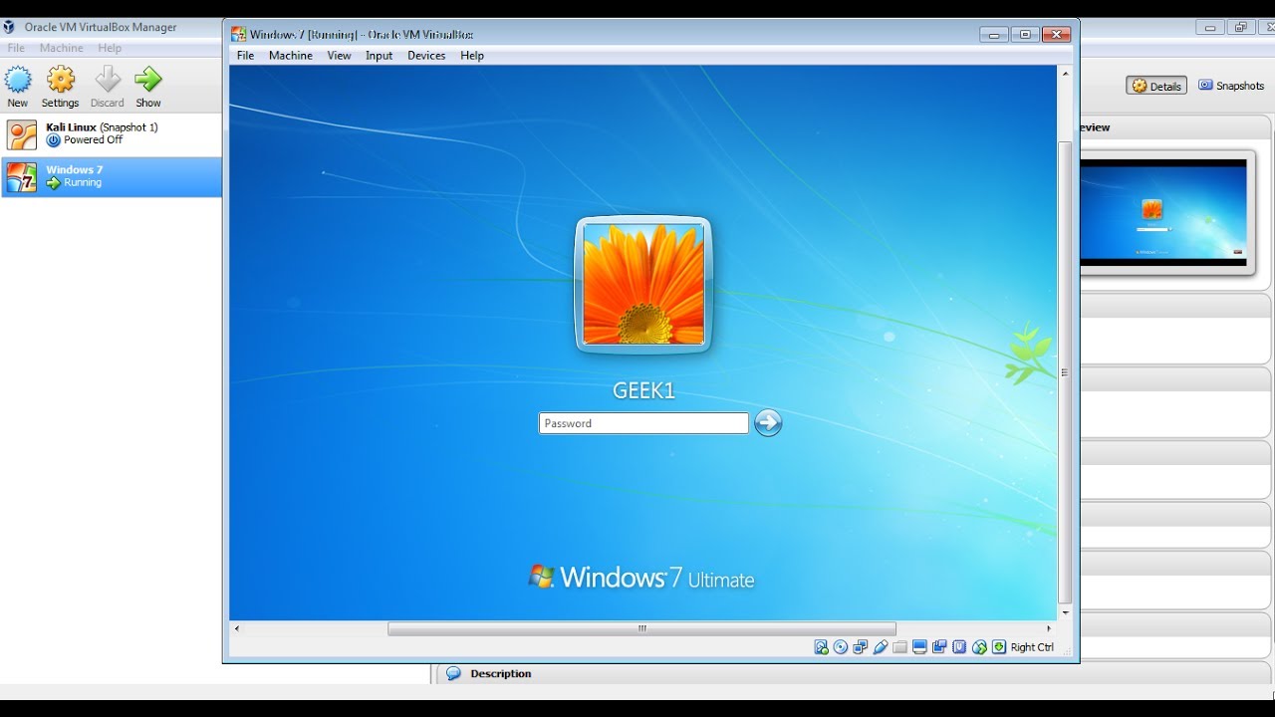Viewport: 1275px width, 717px height.
Task: Open Help menu in VirtualBox Manager
Action: coord(110,48)
